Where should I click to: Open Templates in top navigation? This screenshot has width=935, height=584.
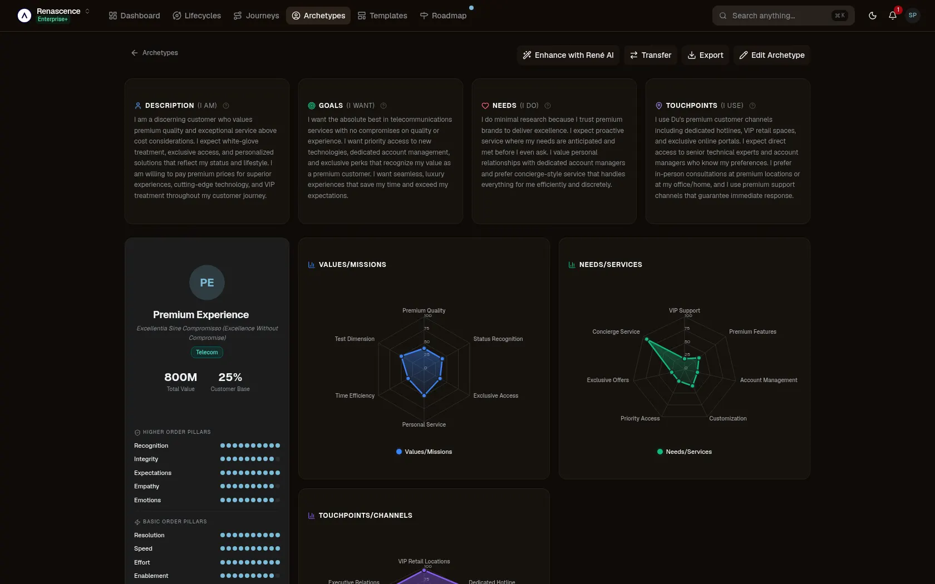[382, 16]
